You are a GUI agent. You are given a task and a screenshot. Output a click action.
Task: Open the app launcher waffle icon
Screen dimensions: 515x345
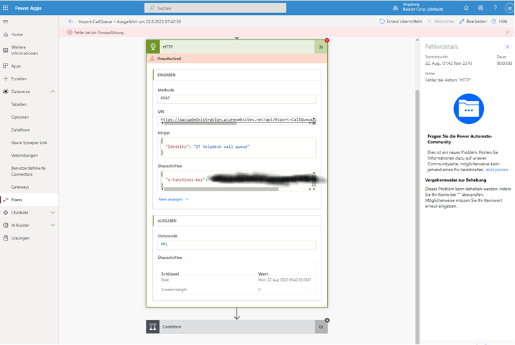click(5, 8)
